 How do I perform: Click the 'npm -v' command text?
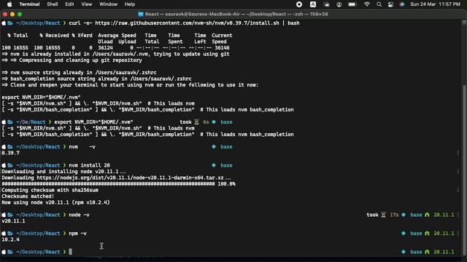coord(77,233)
